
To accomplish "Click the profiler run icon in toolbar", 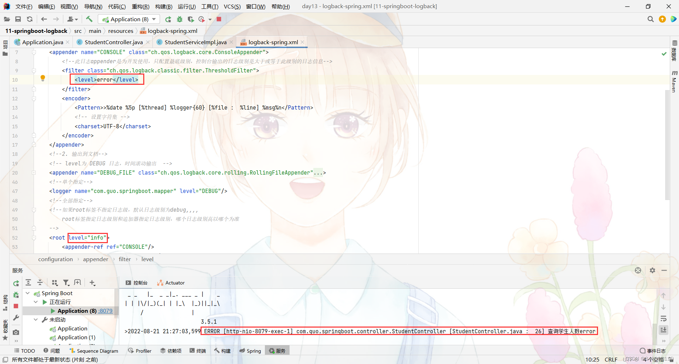I will (202, 19).
